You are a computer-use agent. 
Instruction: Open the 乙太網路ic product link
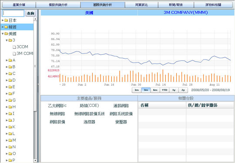tap(57, 106)
